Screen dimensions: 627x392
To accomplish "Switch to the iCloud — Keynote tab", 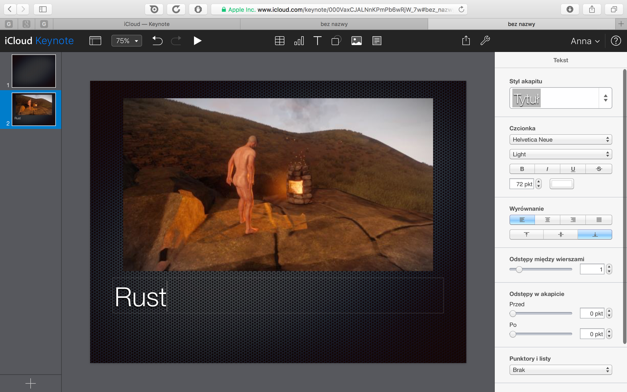I will [147, 24].
